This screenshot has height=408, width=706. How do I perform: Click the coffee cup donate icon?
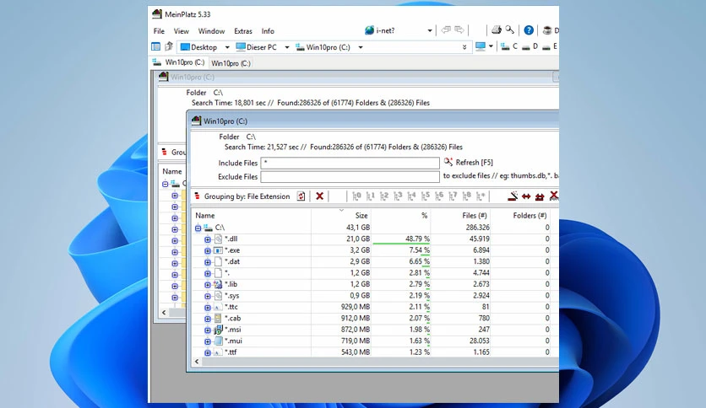pyautogui.click(x=547, y=30)
